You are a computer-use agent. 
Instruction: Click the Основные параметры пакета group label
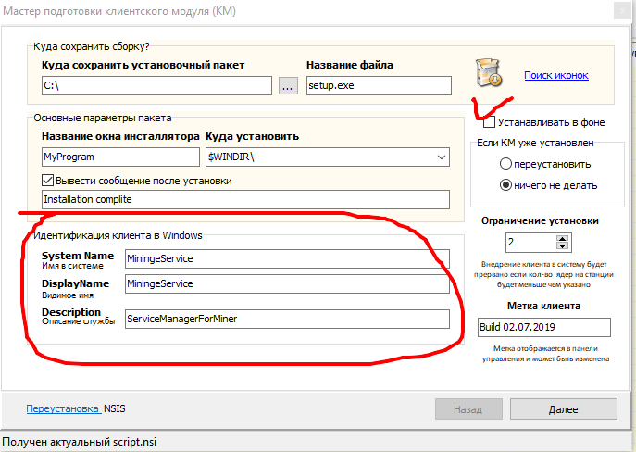click(102, 118)
